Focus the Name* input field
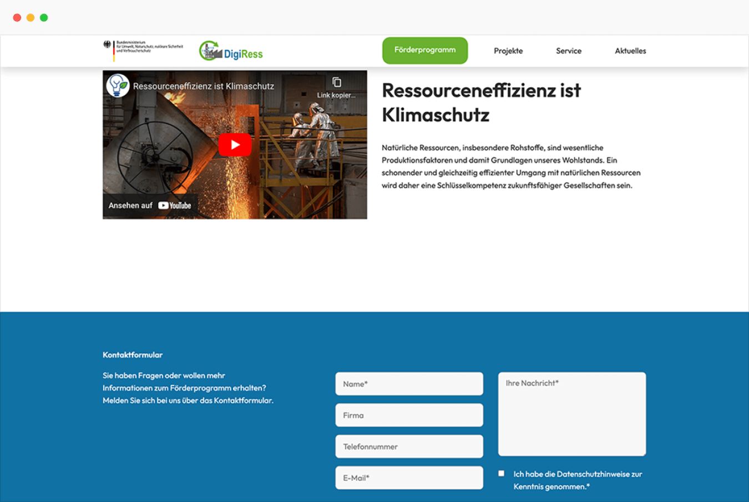Viewport: 749px width, 502px height. 409,384
